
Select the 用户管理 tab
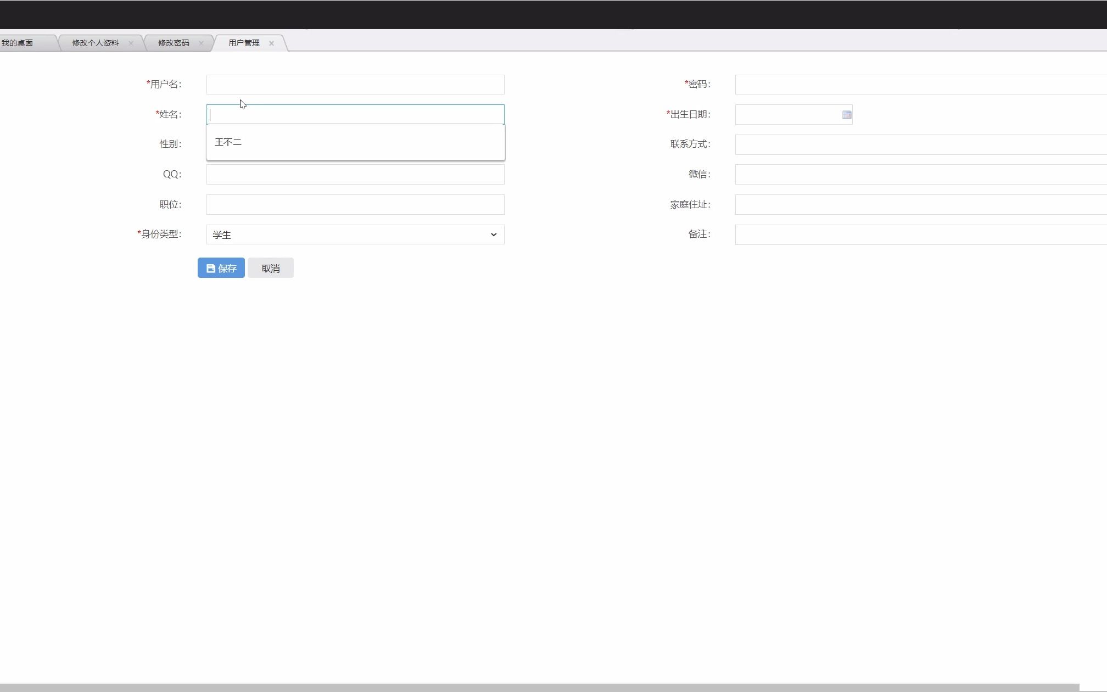coord(244,43)
